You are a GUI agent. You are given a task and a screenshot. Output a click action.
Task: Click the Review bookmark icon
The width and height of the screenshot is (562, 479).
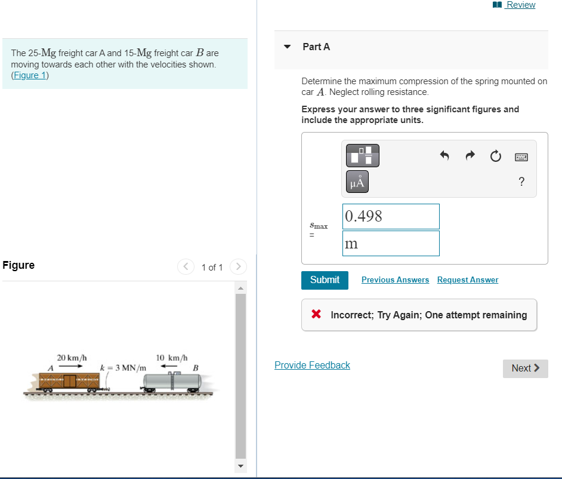pyautogui.click(x=496, y=5)
